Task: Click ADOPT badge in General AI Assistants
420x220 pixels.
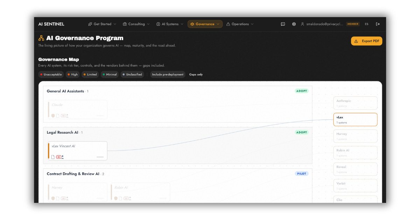Action: (x=301, y=91)
